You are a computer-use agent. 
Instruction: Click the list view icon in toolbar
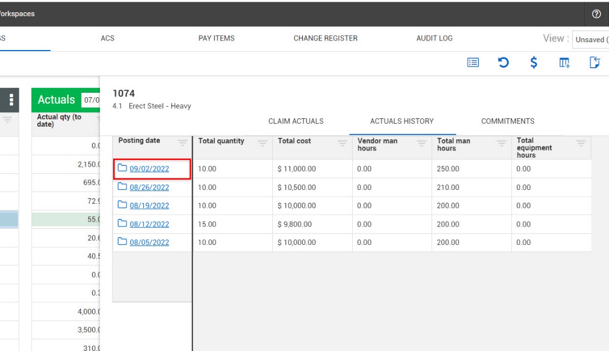point(473,63)
